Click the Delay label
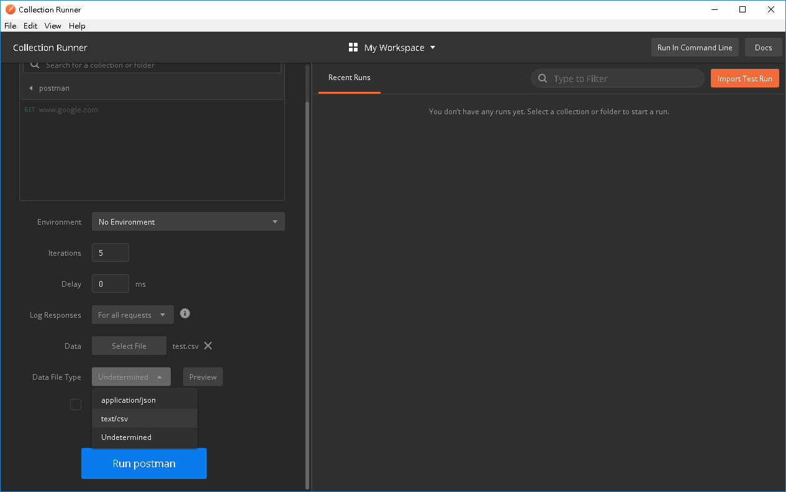Screen dimensions: 786x492 (x=71, y=284)
